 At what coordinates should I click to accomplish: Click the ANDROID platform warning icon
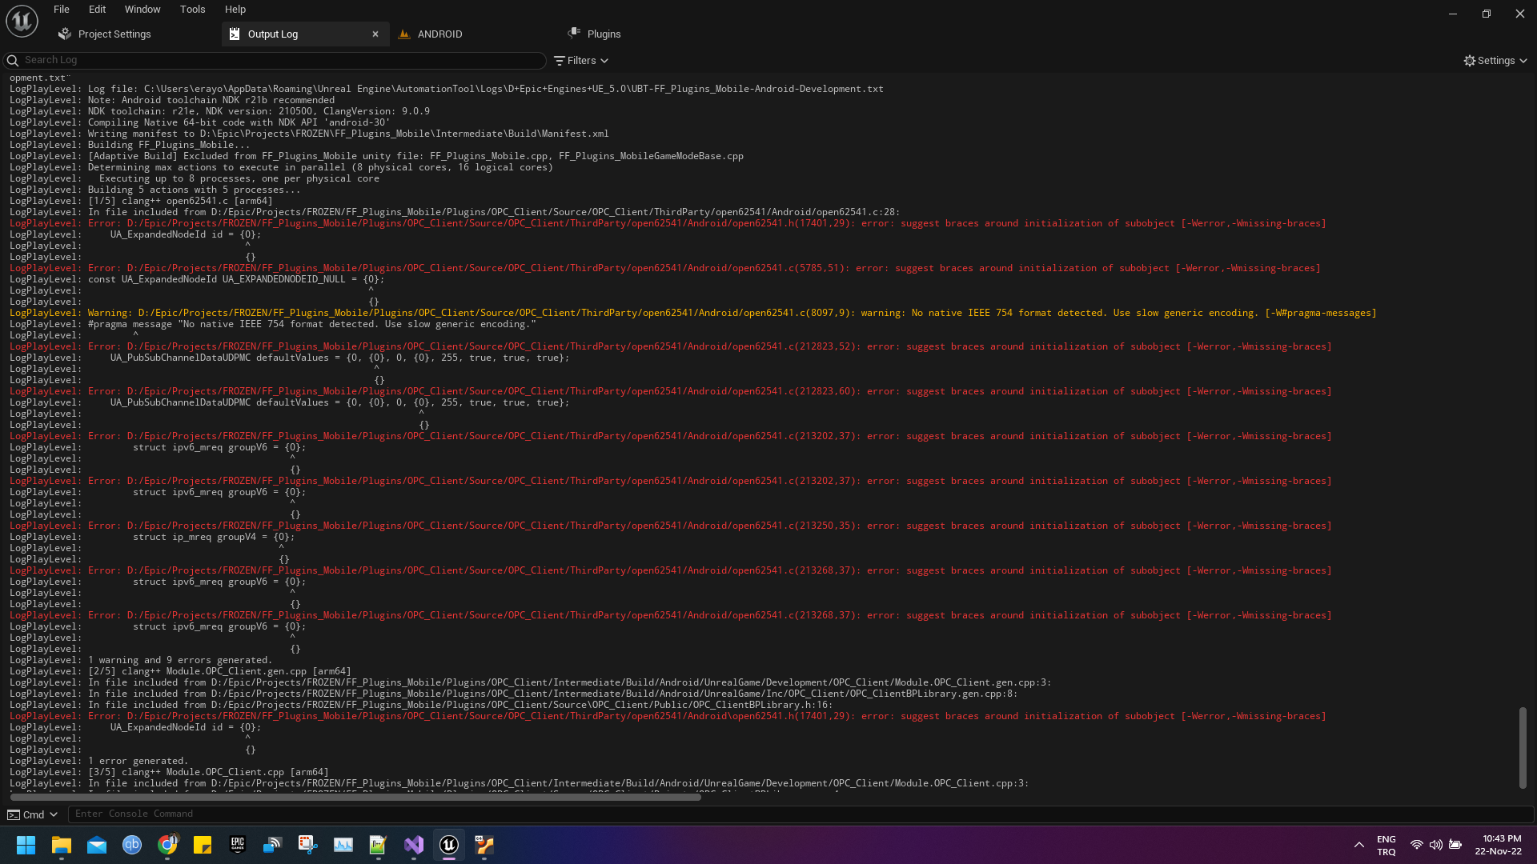tap(406, 34)
